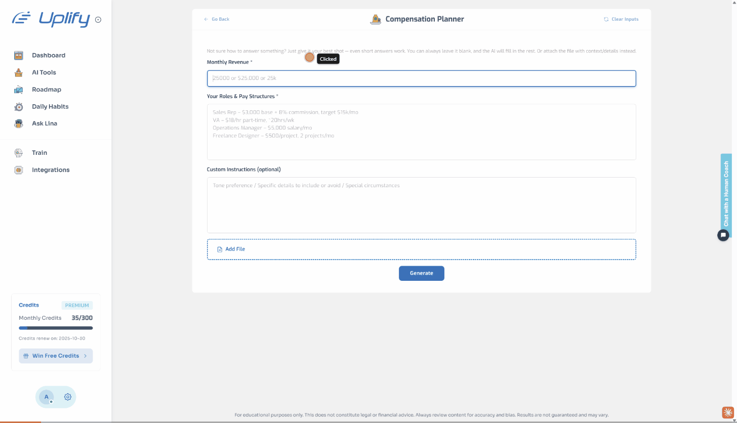Screen dimensions: 737x423
Task: Click the Go Back link
Action: [x=217, y=19]
